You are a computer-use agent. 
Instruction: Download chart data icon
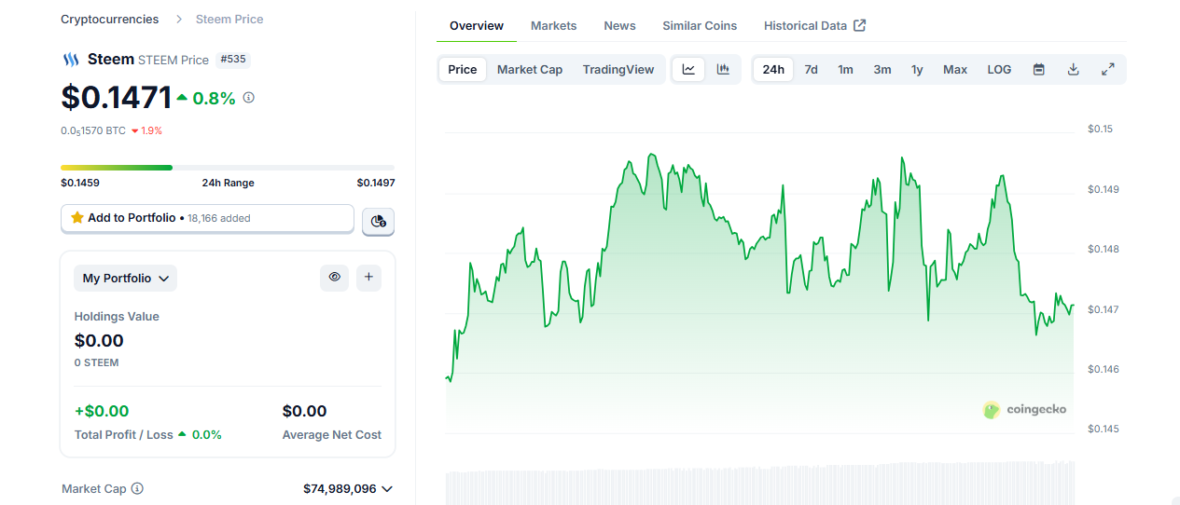(1074, 69)
